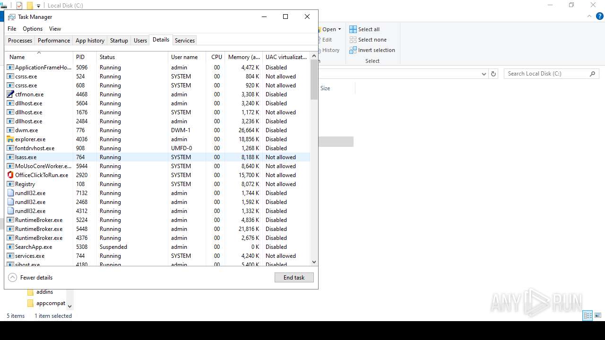Click the icon of rundll32.exe PID 4312
The height and width of the screenshot is (340, 605).
[x=10, y=211]
